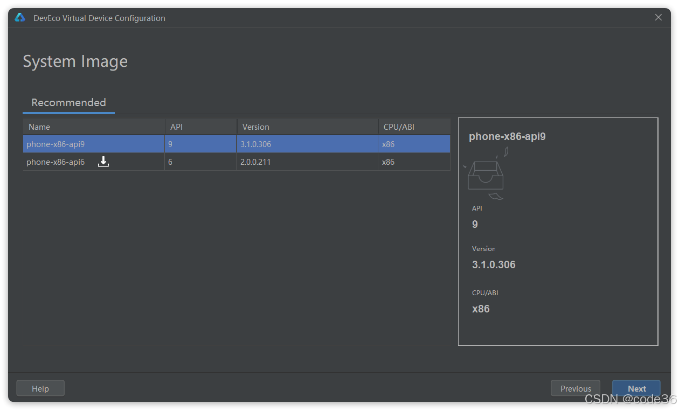Go back with the Previous button
This screenshot has height=411, width=679.
point(576,388)
